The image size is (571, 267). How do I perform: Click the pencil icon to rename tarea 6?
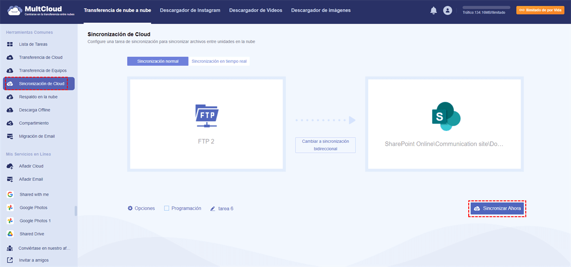point(213,208)
